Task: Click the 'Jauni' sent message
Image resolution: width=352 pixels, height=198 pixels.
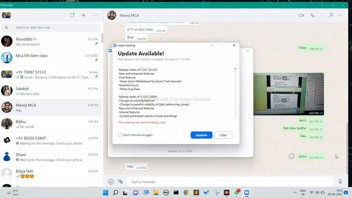Action: coord(310,120)
